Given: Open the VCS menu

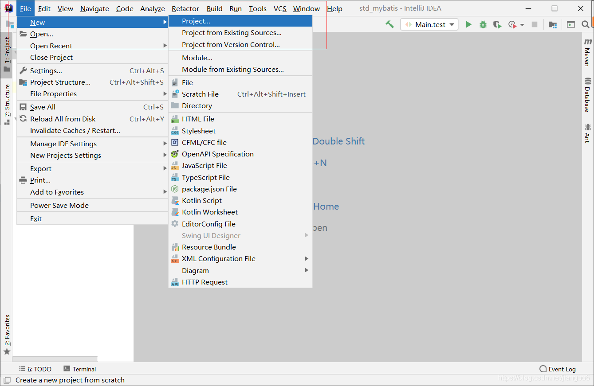Looking at the screenshot, I should (280, 8).
